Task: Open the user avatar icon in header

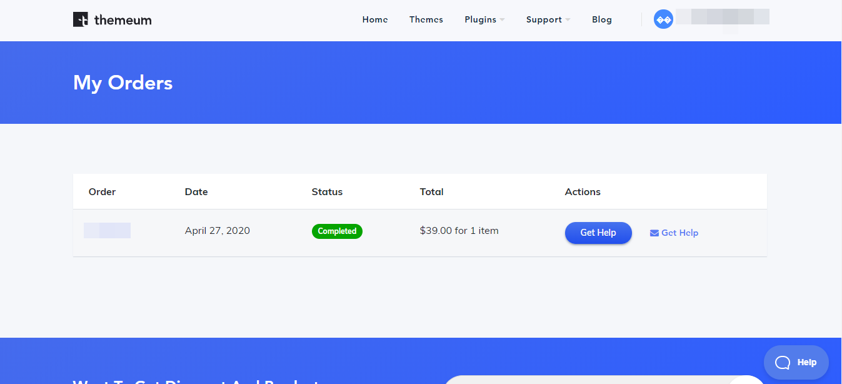Action: point(663,19)
